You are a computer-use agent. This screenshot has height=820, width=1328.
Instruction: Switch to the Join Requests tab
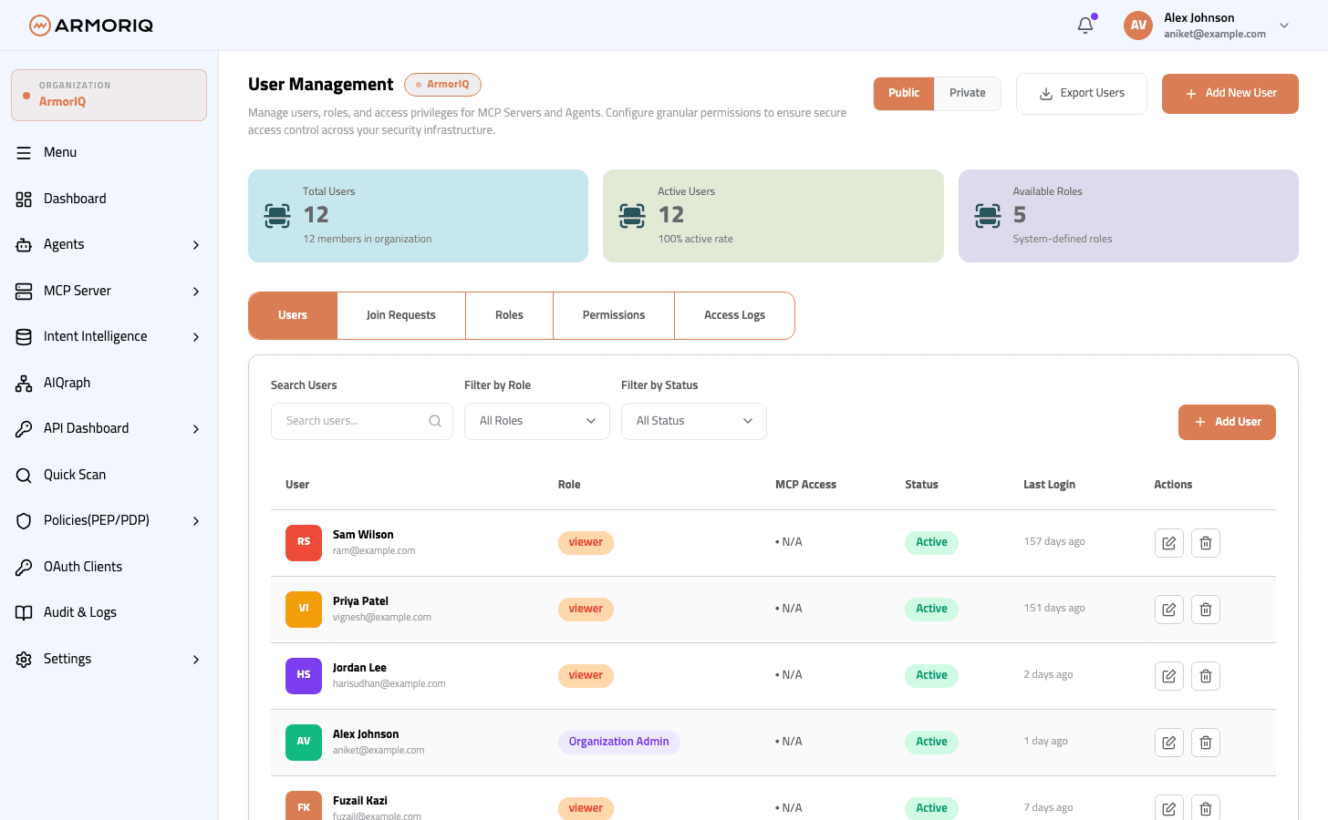tap(401, 315)
